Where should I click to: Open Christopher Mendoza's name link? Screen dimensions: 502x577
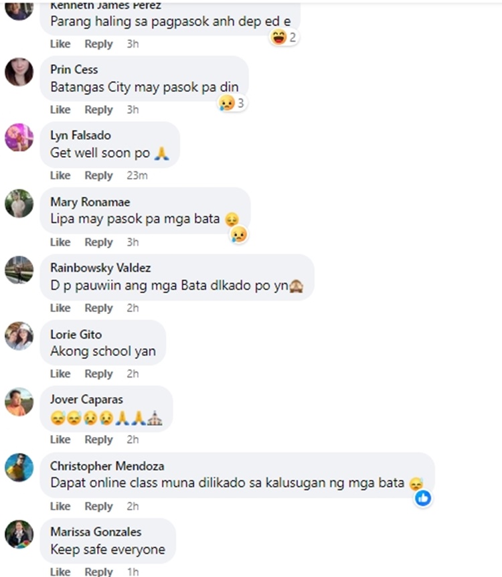(x=107, y=466)
